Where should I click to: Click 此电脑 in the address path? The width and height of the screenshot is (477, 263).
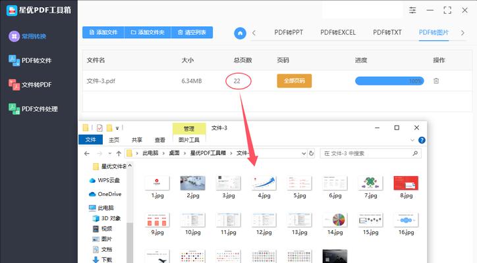pyautogui.click(x=150, y=153)
